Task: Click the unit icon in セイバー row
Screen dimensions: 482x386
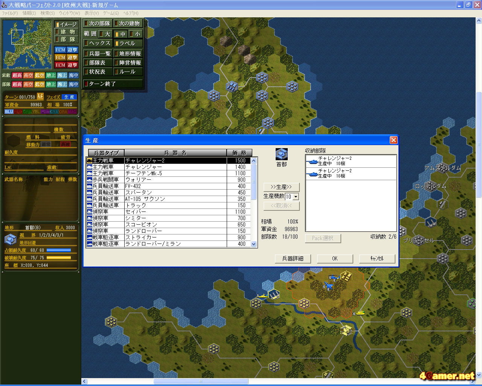Action: (90, 212)
